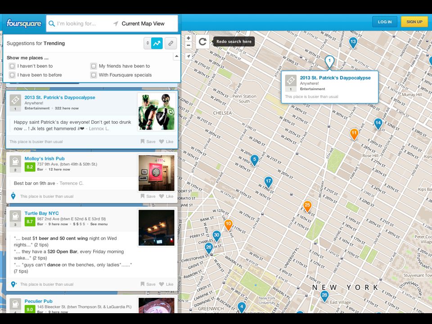Click the link-shaped icon beside Trending
This screenshot has width=432, height=324.
(x=171, y=43)
